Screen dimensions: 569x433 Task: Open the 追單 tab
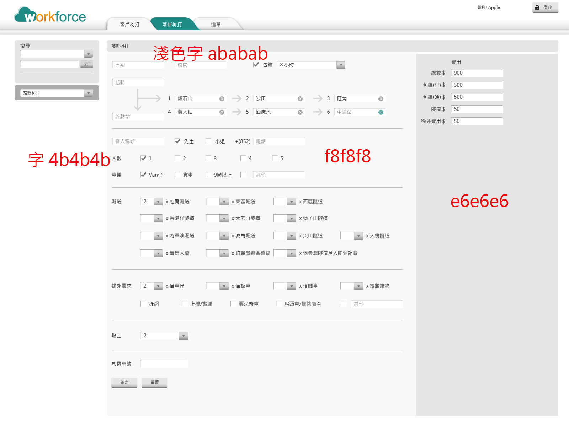[216, 25]
